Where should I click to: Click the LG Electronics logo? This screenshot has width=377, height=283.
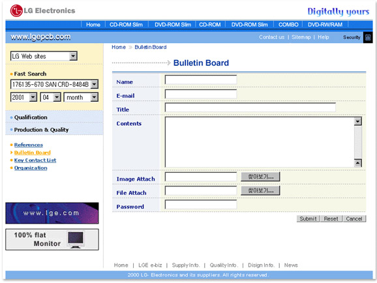42,11
